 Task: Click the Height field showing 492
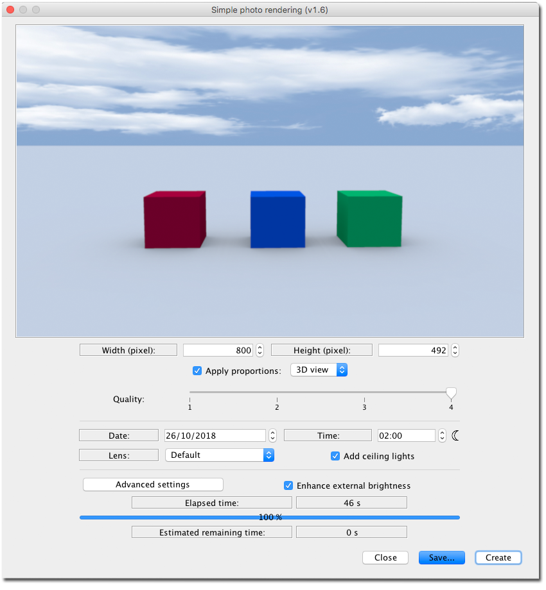pos(413,350)
